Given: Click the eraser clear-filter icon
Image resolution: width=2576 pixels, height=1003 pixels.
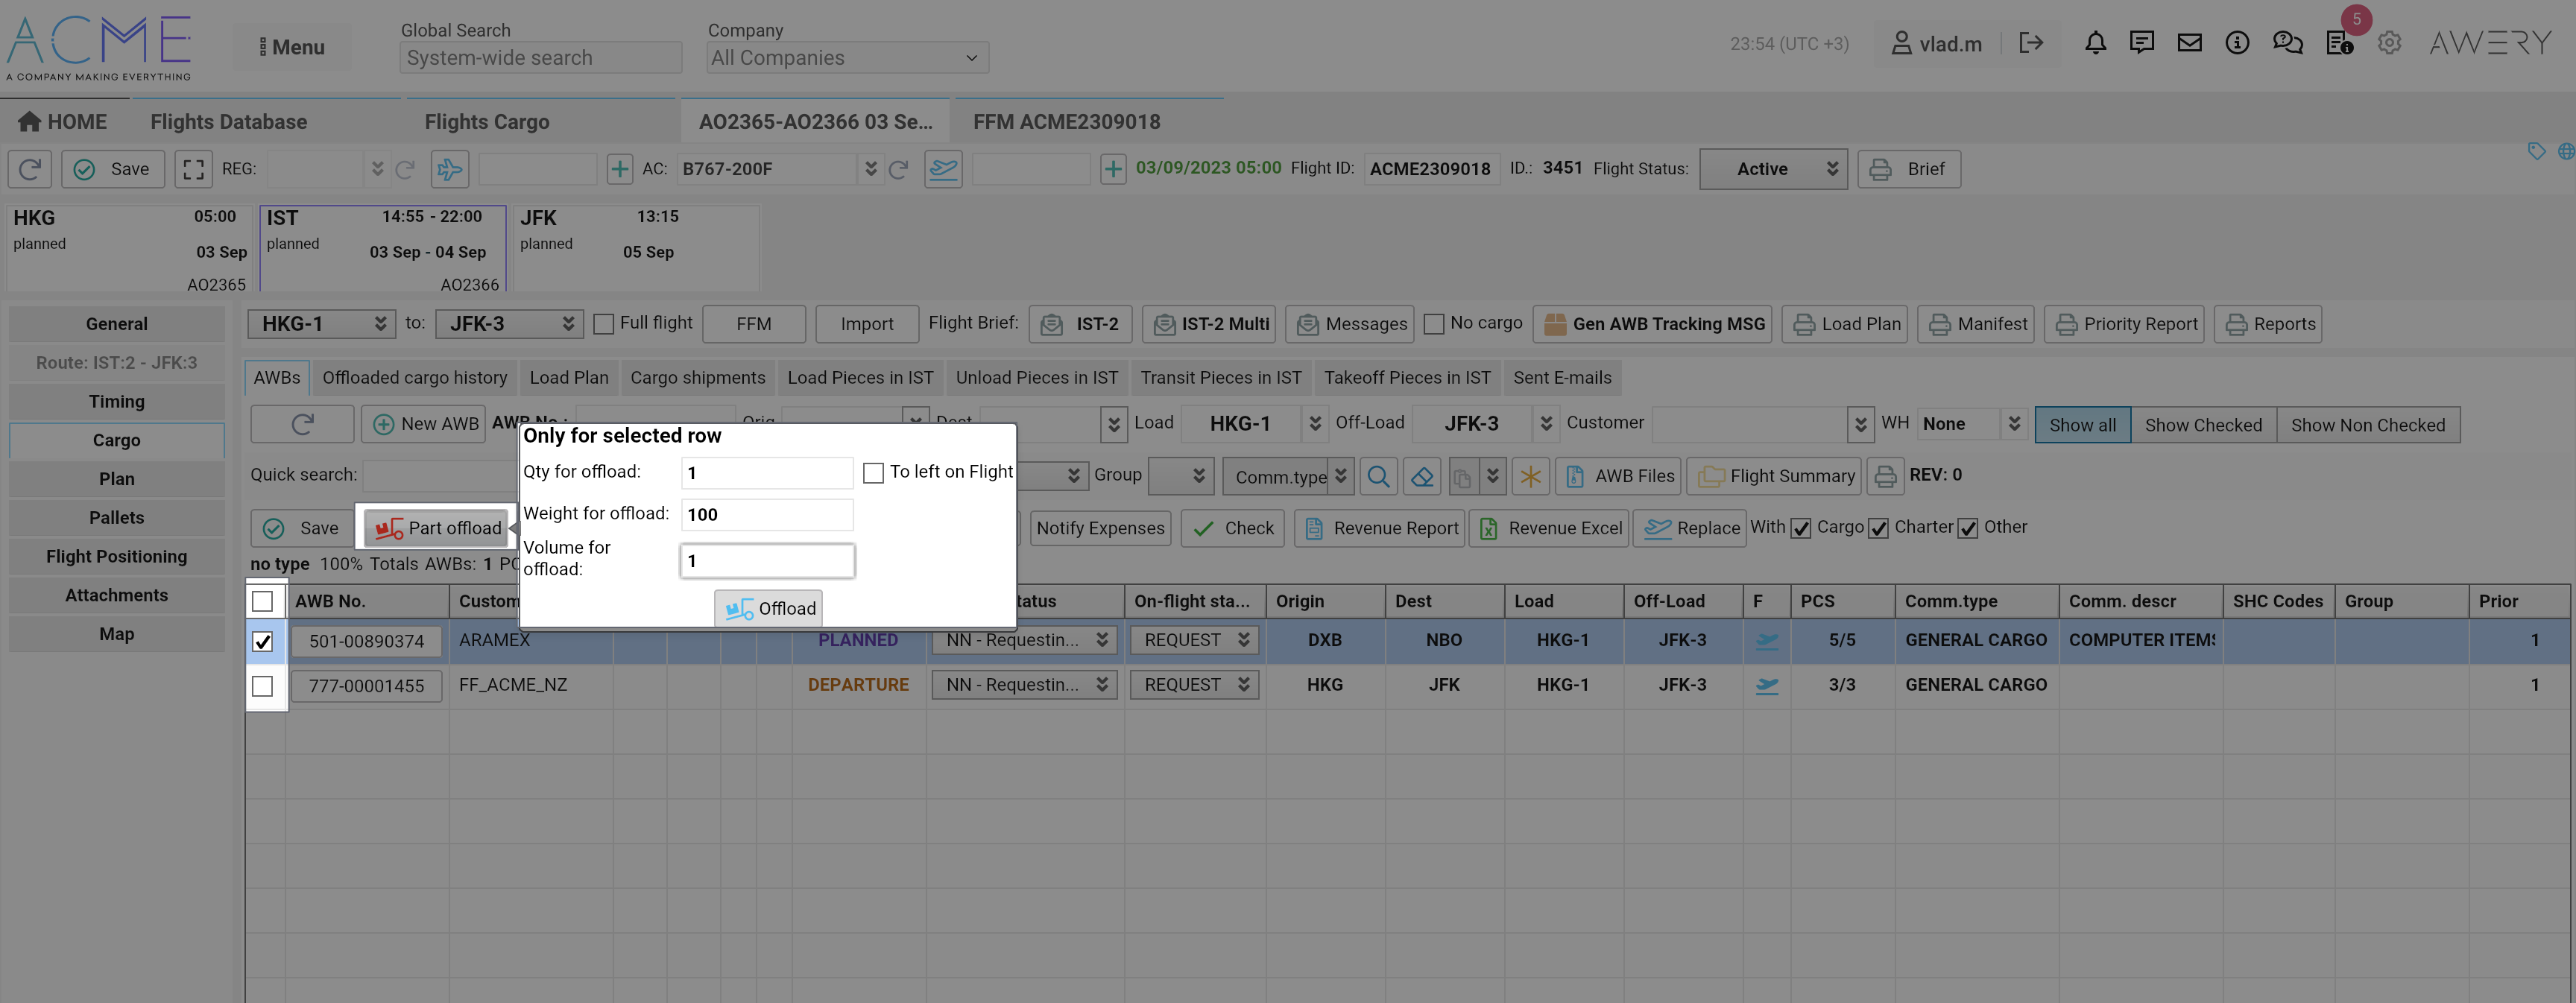Looking at the screenshot, I should point(1422,476).
